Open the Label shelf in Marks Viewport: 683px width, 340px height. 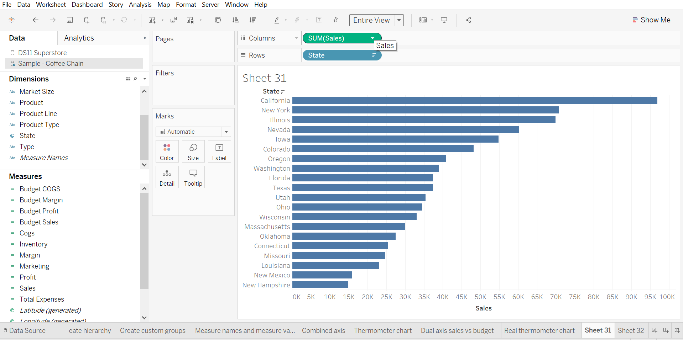click(x=219, y=151)
